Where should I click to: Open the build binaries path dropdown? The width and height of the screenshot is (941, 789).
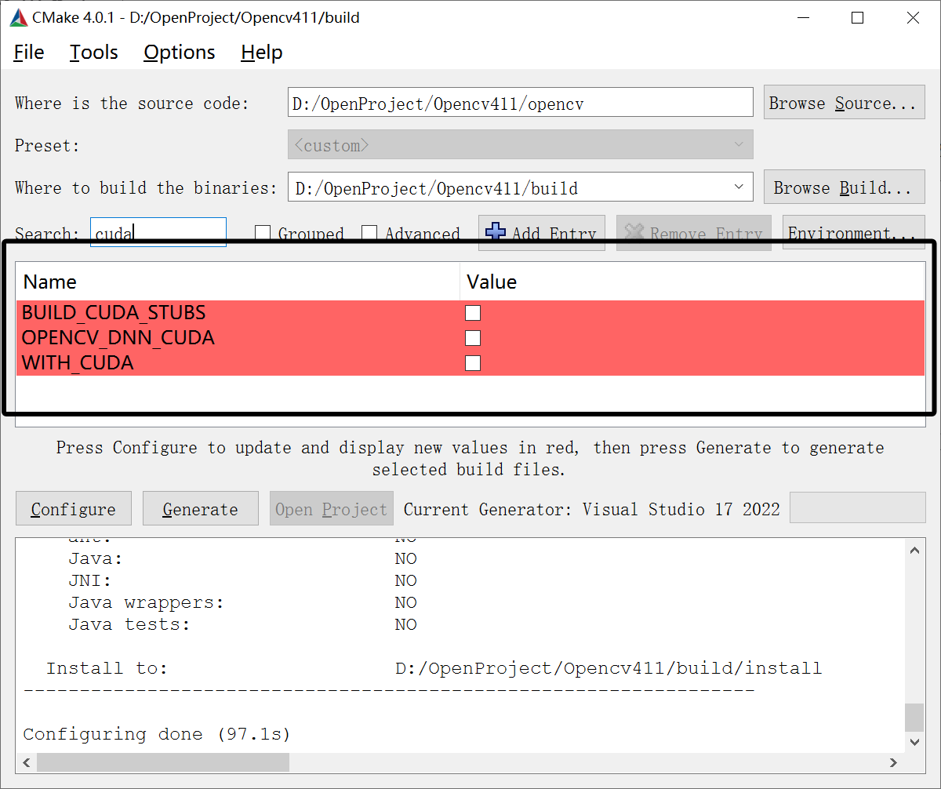click(738, 187)
